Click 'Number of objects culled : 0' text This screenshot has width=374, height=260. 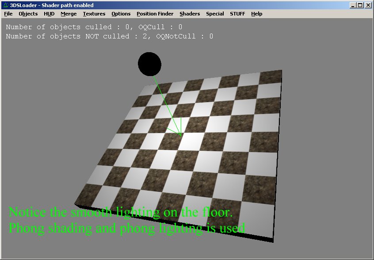pyautogui.click(x=68, y=27)
